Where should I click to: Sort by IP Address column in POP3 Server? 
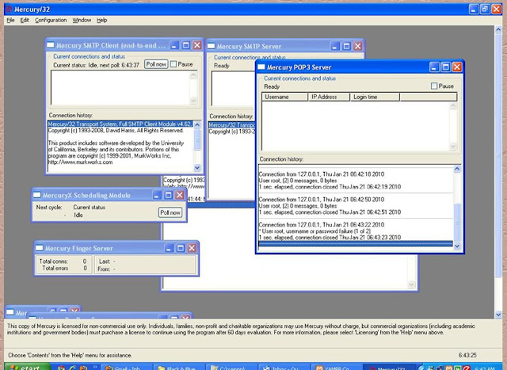(329, 97)
